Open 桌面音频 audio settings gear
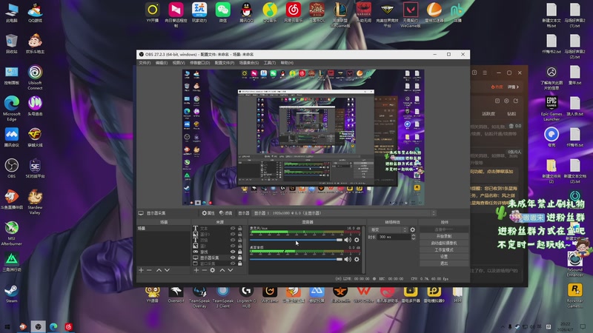Image resolution: width=593 pixels, height=333 pixels. pos(357,260)
